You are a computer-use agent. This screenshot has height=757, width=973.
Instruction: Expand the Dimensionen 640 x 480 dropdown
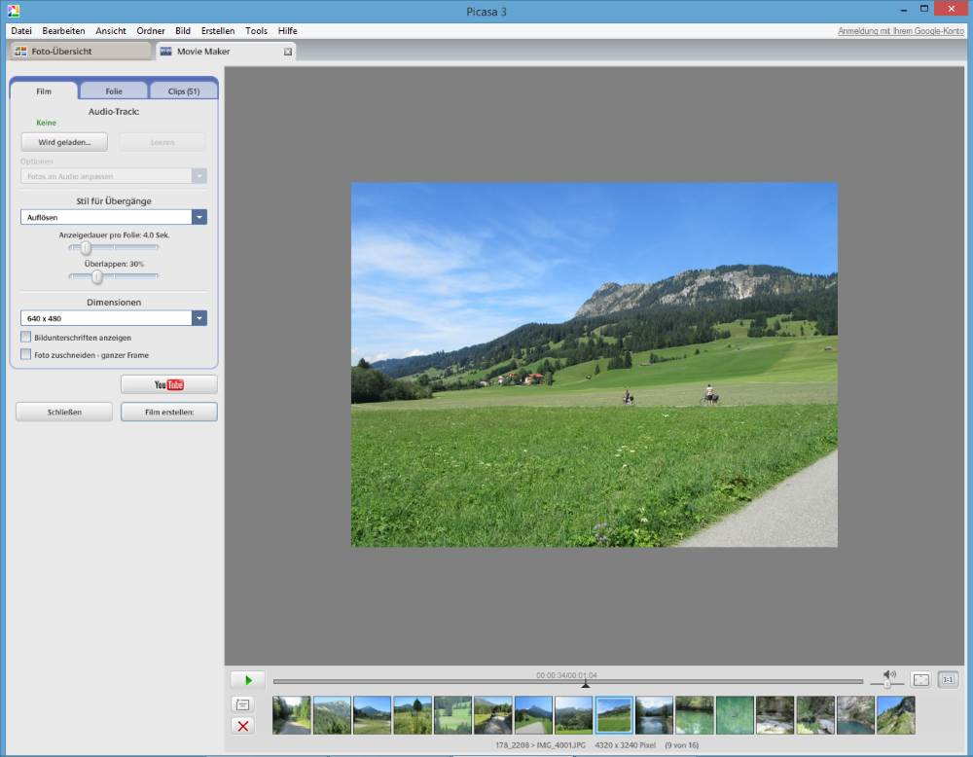coord(199,318)
